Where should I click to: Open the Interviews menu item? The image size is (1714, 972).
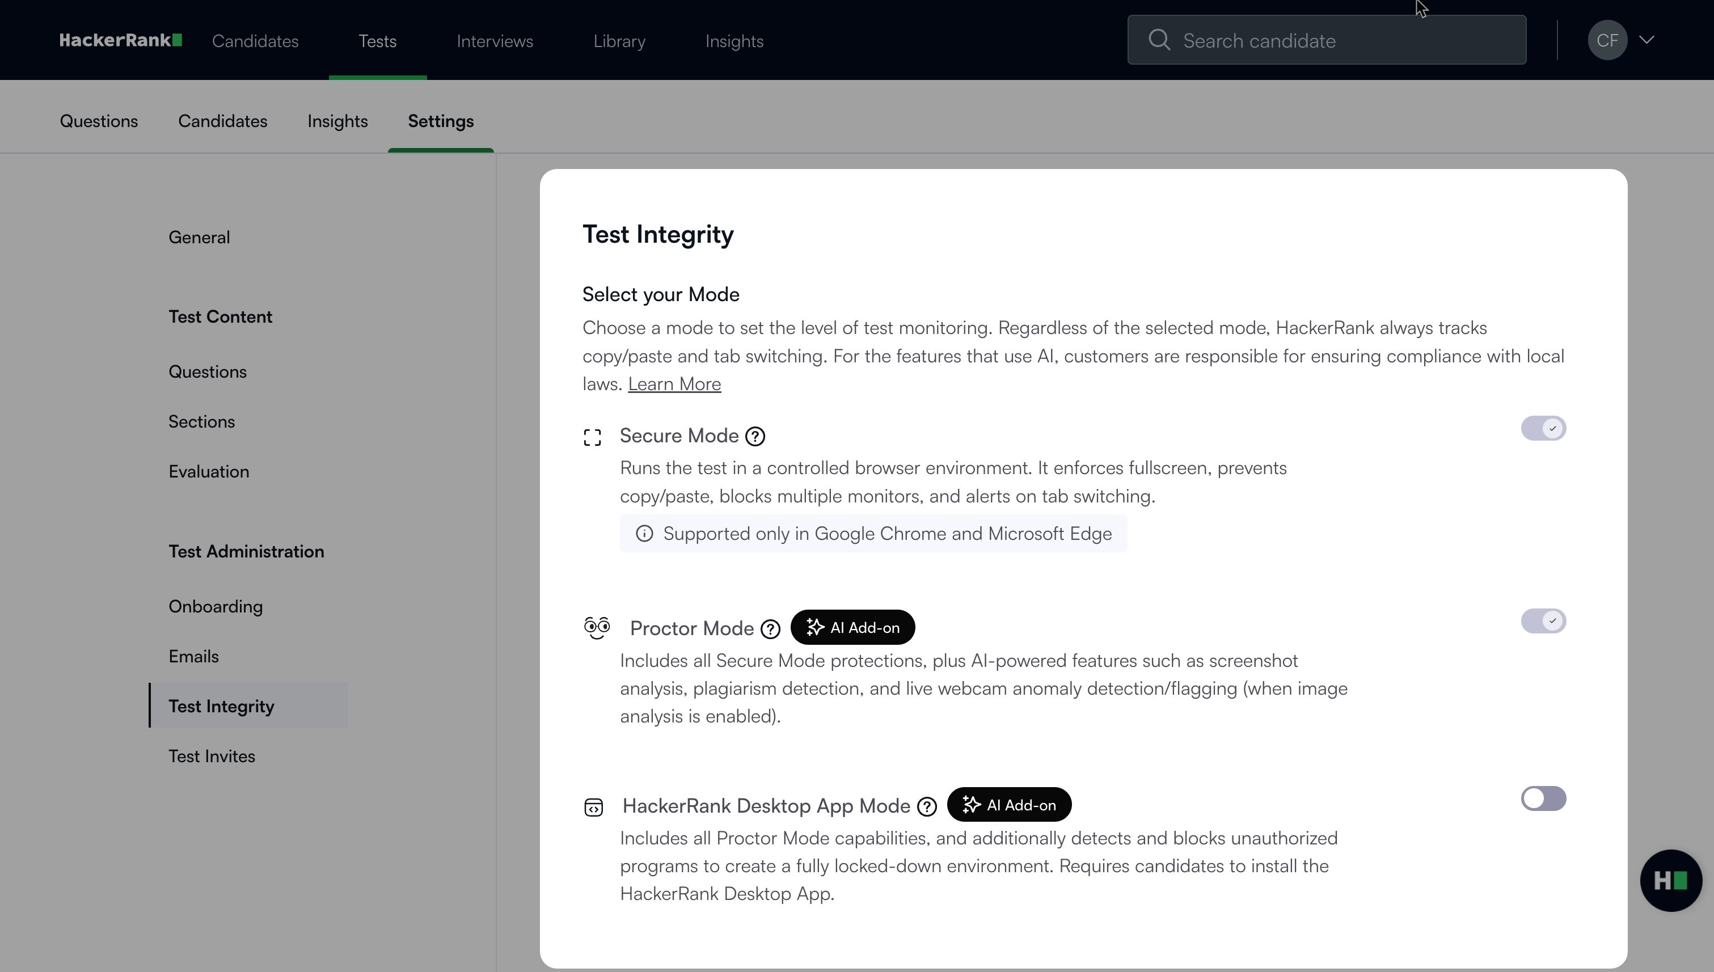point(495,41)
